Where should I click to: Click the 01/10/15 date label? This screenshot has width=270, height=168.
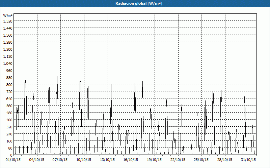pyautogui.click(x=13, y=160)
